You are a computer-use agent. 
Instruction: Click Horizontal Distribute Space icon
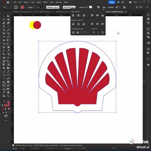click(x=78, y=32)
